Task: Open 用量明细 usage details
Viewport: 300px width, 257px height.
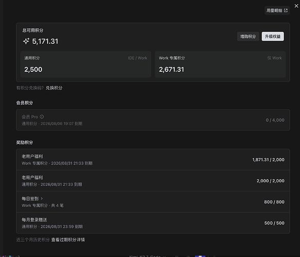Action: point(277,11)
